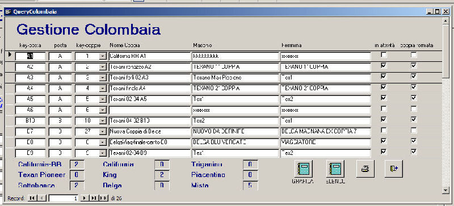Open the ELENCO notebook icon button
Viewport: 454px width, 206px height.
pyautogui.click(x=335, y=169)
